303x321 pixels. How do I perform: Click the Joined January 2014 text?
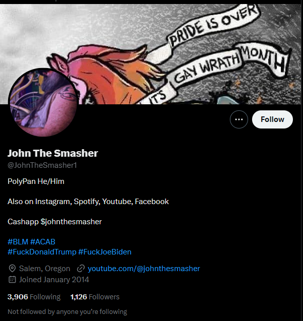54,280
